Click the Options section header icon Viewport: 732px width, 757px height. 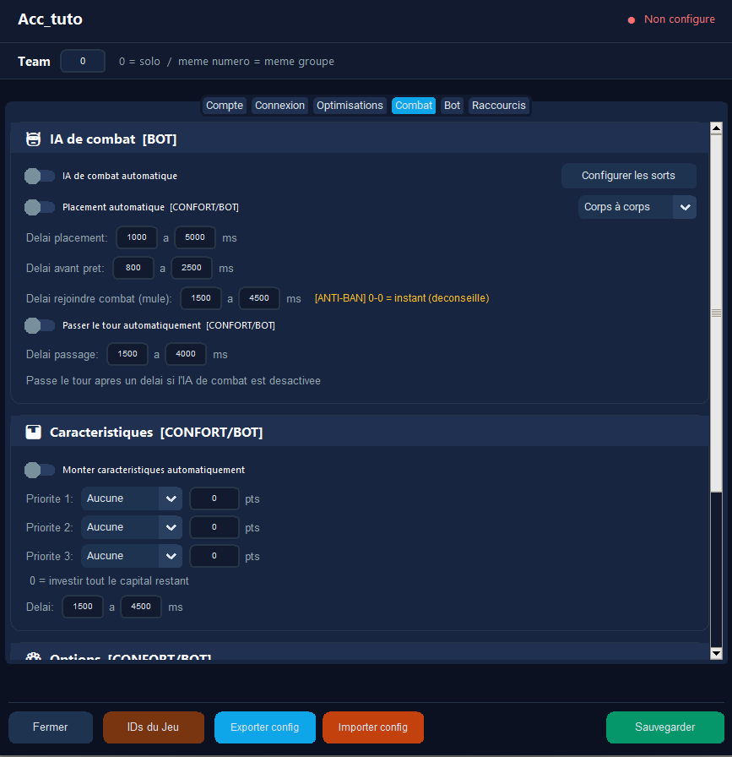coord(34,657)
